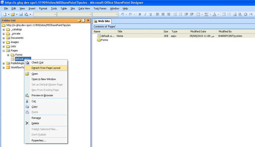
Task: Align text left
Action: coord(157,14)
